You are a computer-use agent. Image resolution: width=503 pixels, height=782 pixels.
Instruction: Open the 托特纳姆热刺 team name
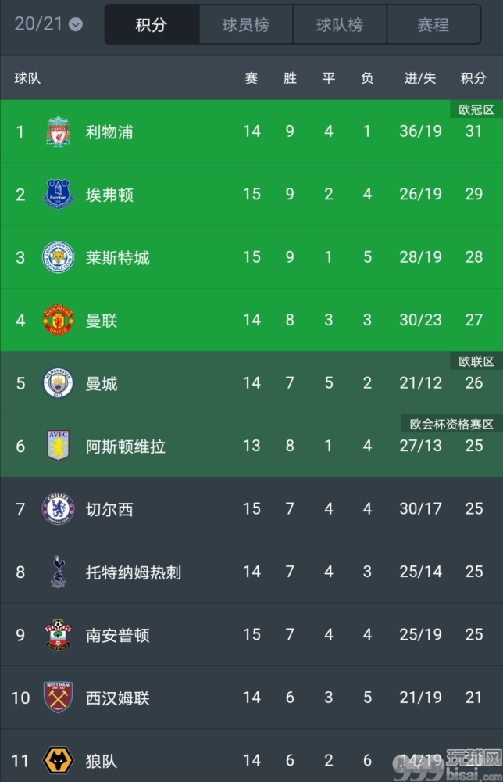tap(133, 572)
